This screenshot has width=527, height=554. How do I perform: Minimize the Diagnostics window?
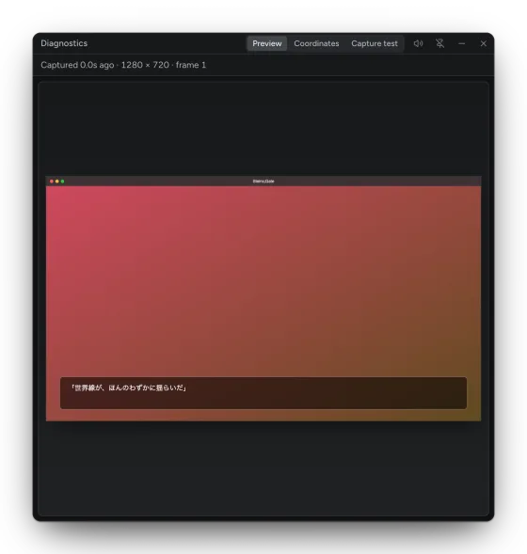click(462, 43)
